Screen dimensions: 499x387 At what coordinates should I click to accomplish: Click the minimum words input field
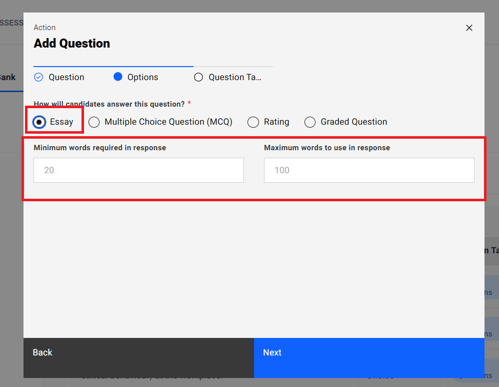pyautogui.click(x=138, y=170)
